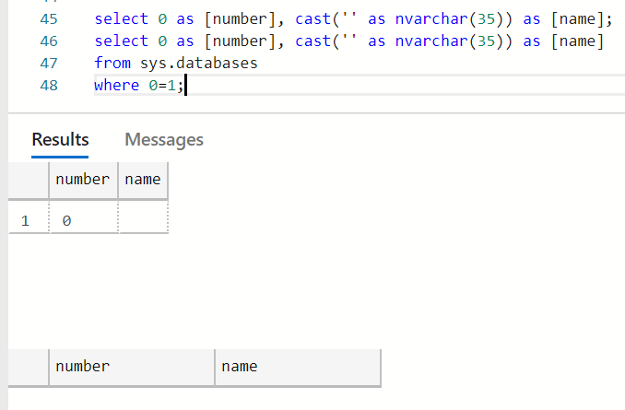Click line number 47 in the editor gutter
625x410 pixels.
click(49, 64)
